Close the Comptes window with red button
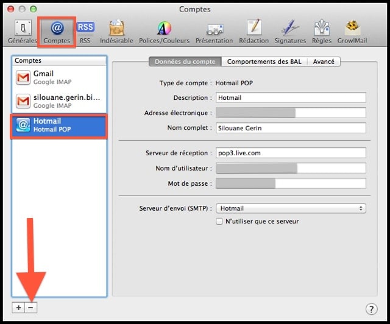This screenshot has height=324, width=390. point(11,9)
